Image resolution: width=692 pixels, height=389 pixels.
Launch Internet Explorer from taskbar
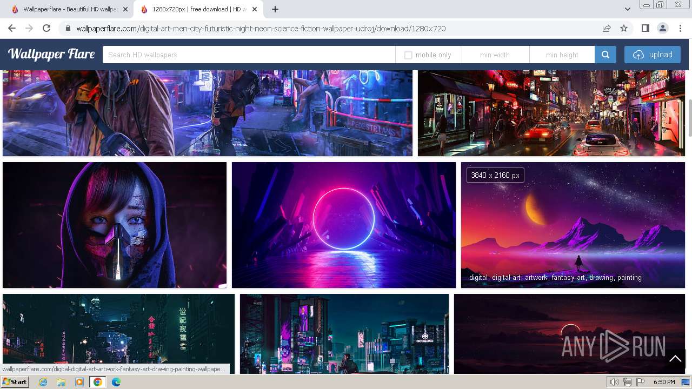tap(43, 382)
